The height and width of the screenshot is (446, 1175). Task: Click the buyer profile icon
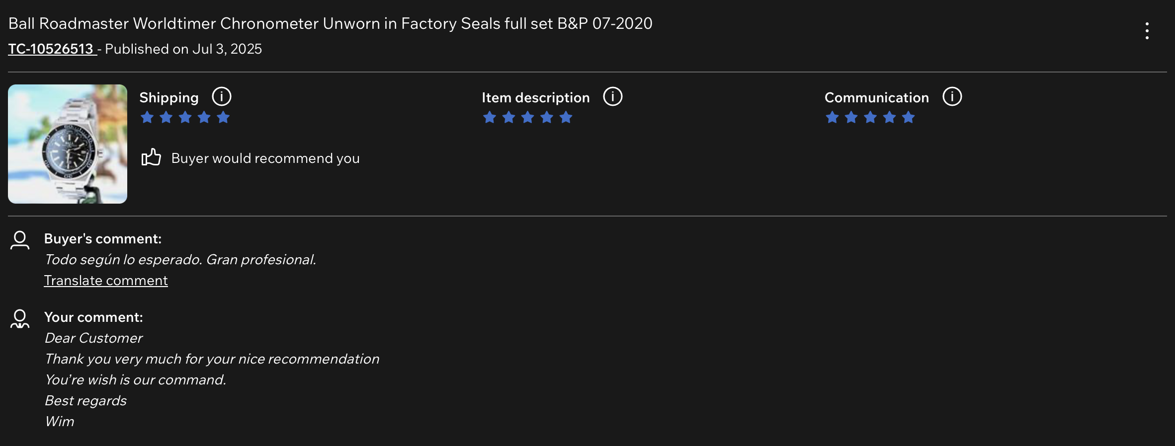[20, 240]
